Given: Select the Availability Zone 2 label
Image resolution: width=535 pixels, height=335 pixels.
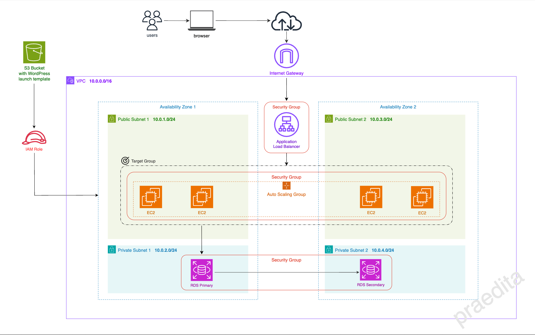Looking at the screenshot, I should coord(398,107).
